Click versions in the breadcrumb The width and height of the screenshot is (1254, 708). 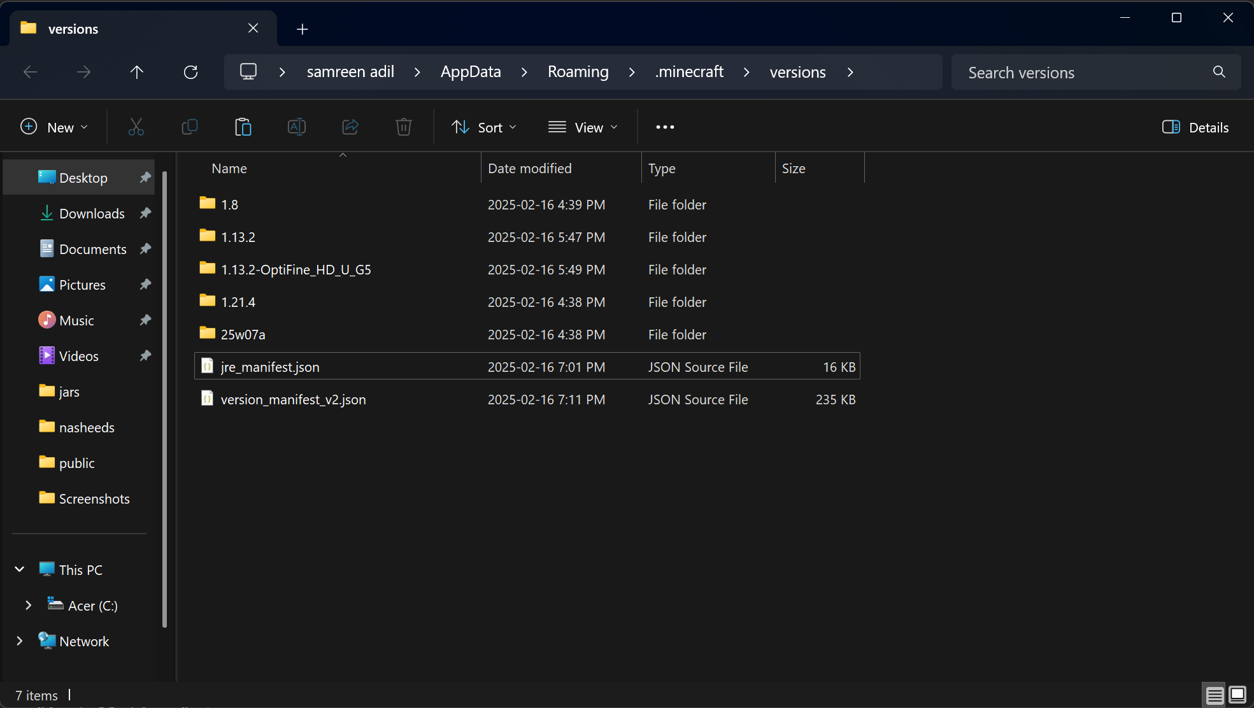click(x=797, y=72)
